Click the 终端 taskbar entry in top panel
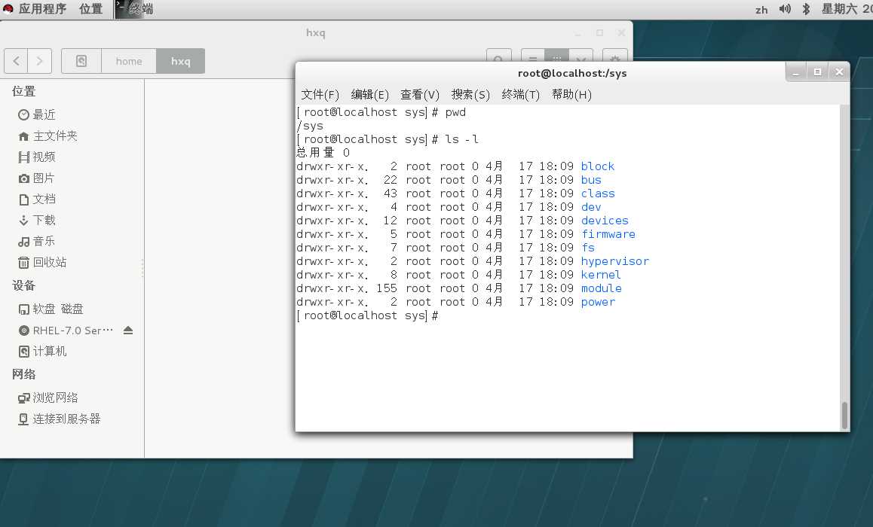This screenshot has width=873, height=527. 135,9
